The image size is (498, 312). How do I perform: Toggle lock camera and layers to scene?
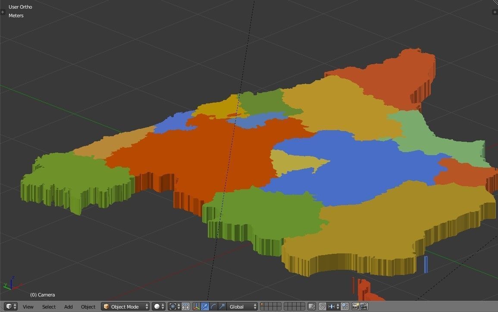tap(312, 306)
